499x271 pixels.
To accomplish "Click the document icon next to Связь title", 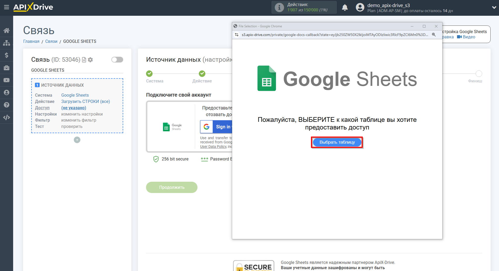I will coord(84,60).
